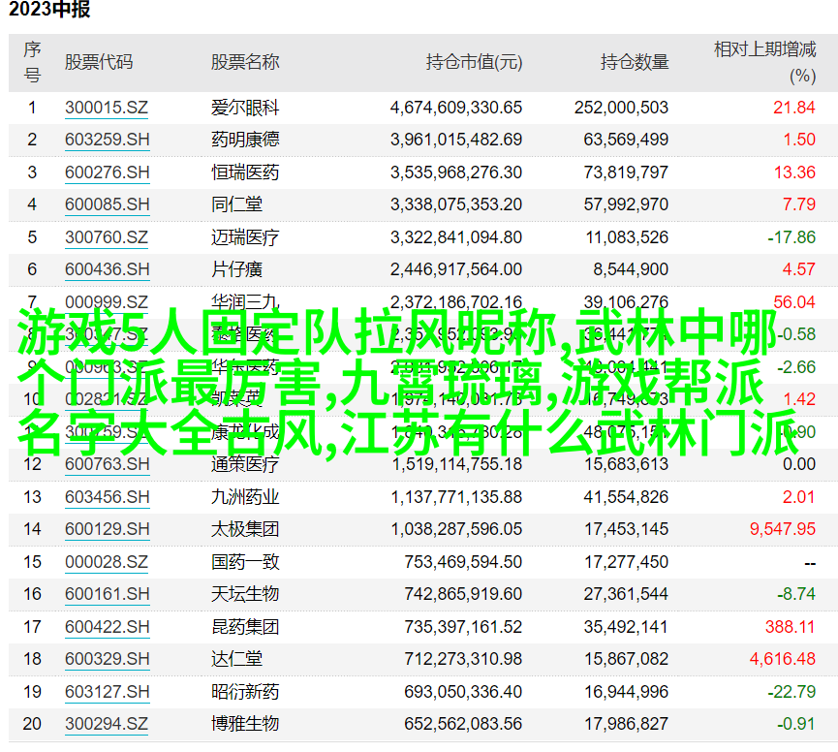Select stock code link 600436.SH
This screenshot has width=838, height=752.
pyautogui.click(x=107, y=269)
